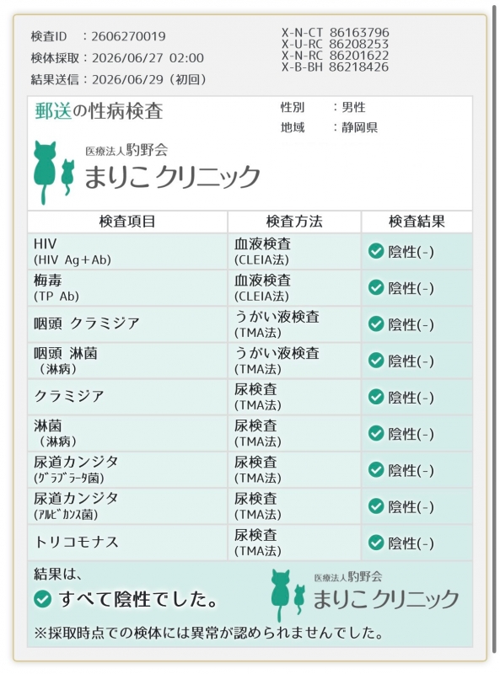Click the 郵送の性病検査 title

tap(99, 111)
